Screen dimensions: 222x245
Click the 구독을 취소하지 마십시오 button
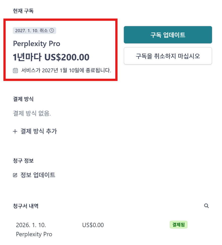(x=168, y=56)
